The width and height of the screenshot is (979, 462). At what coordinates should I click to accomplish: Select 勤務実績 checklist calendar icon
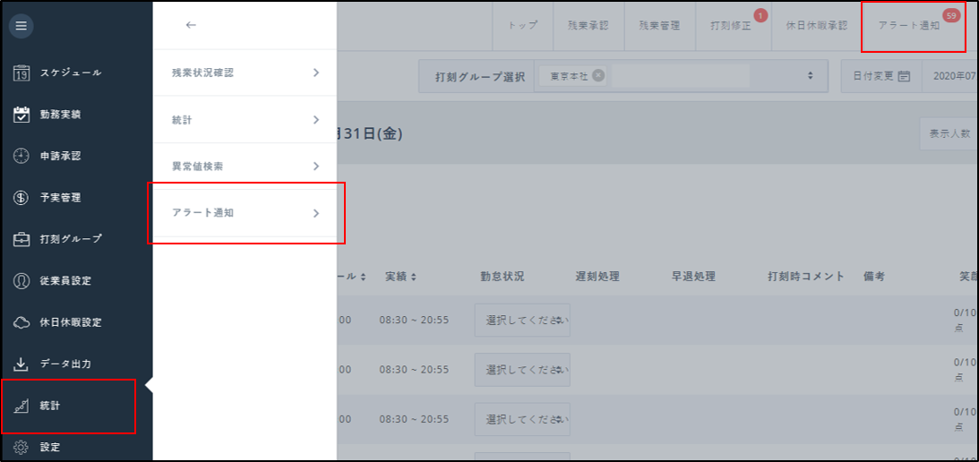click(22, 115)
